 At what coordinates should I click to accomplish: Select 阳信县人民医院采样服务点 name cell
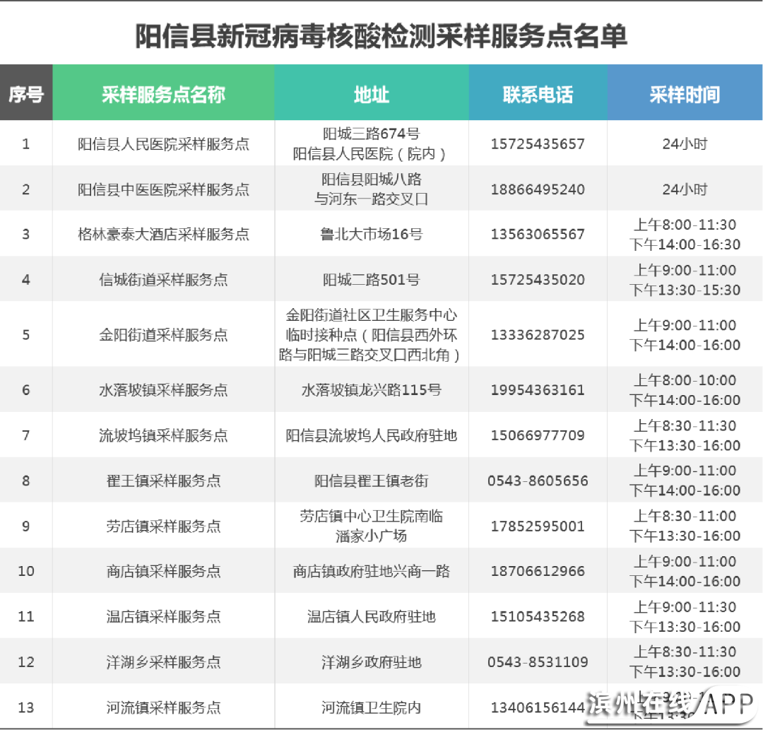click(x=163, y=144)
